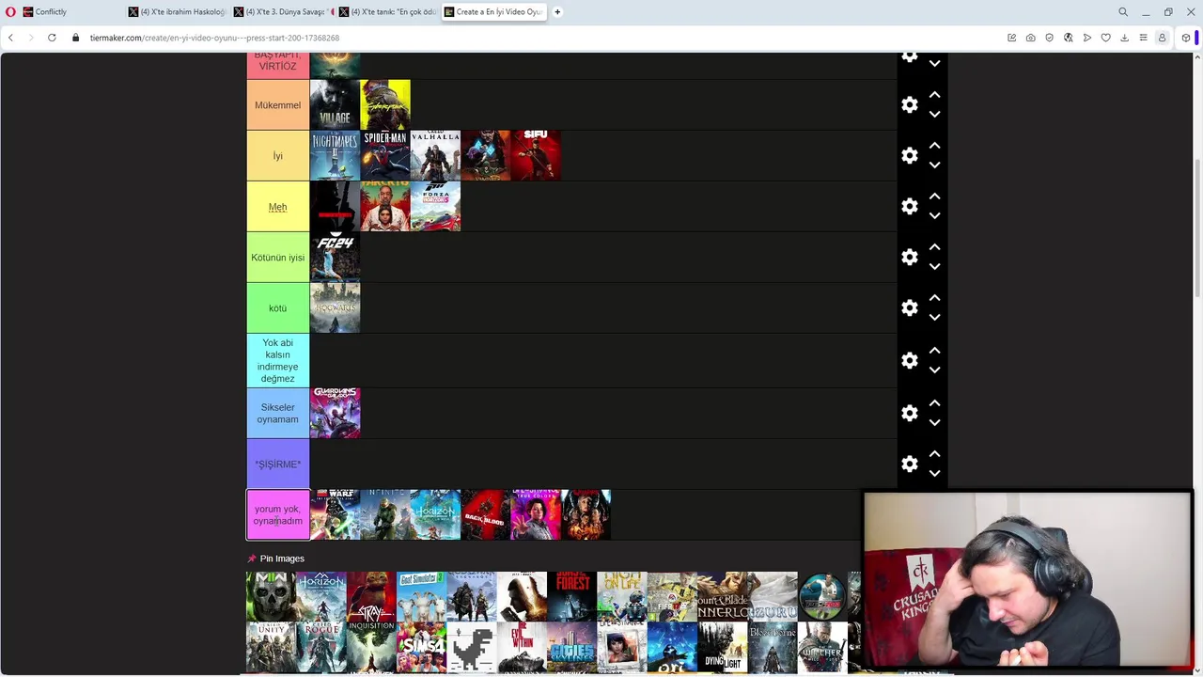Image resolution: width=1203 pixels, height=677 pixels.
Task: Select the Spider-Man cover in İyi row
Action: tap(385, 155)
